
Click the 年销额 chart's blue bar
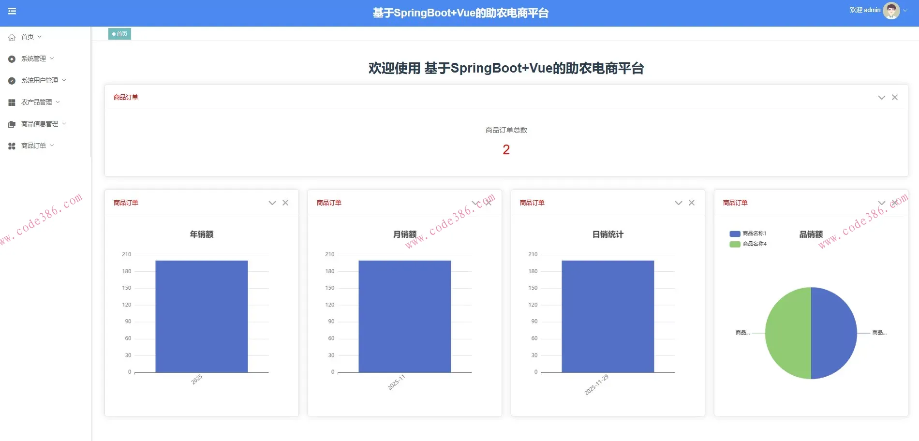click(201, 316)
